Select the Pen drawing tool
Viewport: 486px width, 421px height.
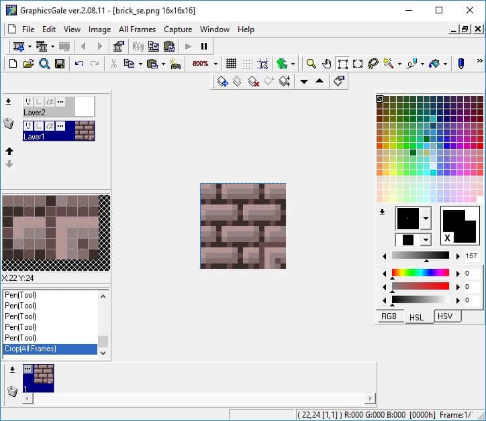coord(461,64)
